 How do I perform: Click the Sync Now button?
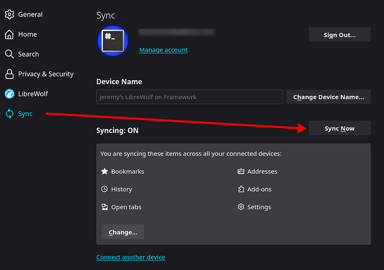[339, 128]
